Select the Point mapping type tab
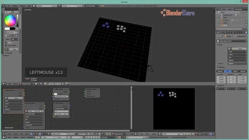The width and height of the screenshot is (249, 140). (x=228, y=71)
